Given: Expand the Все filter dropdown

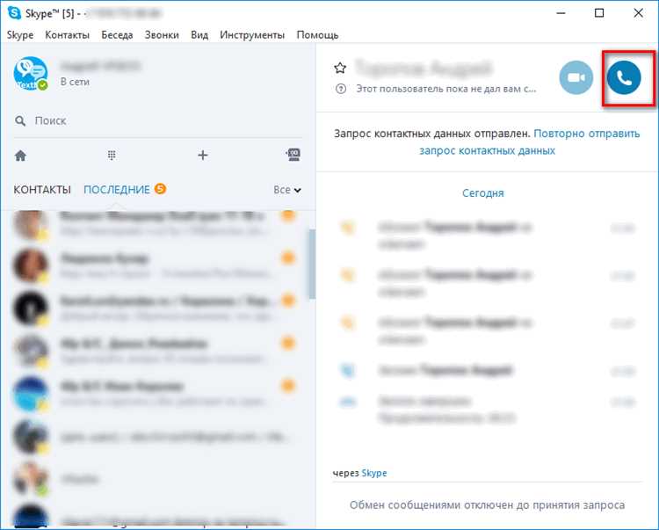Looking at the screenshot, I should coord(287,190).
